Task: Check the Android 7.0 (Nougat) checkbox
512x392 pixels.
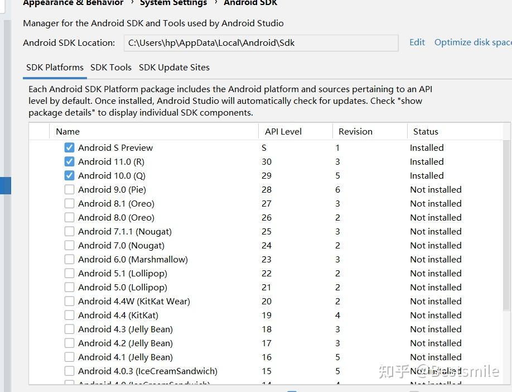Action: [x=69, y=246]
